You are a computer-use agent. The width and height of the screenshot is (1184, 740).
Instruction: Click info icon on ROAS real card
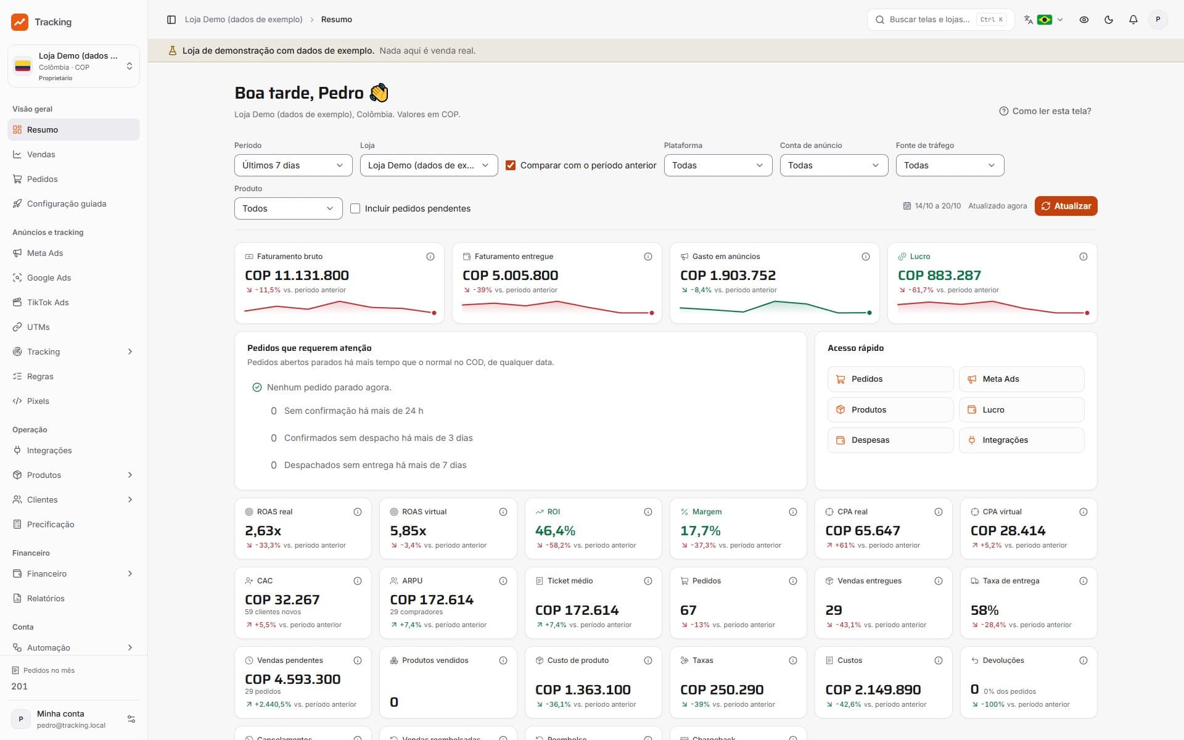(358, 512)
